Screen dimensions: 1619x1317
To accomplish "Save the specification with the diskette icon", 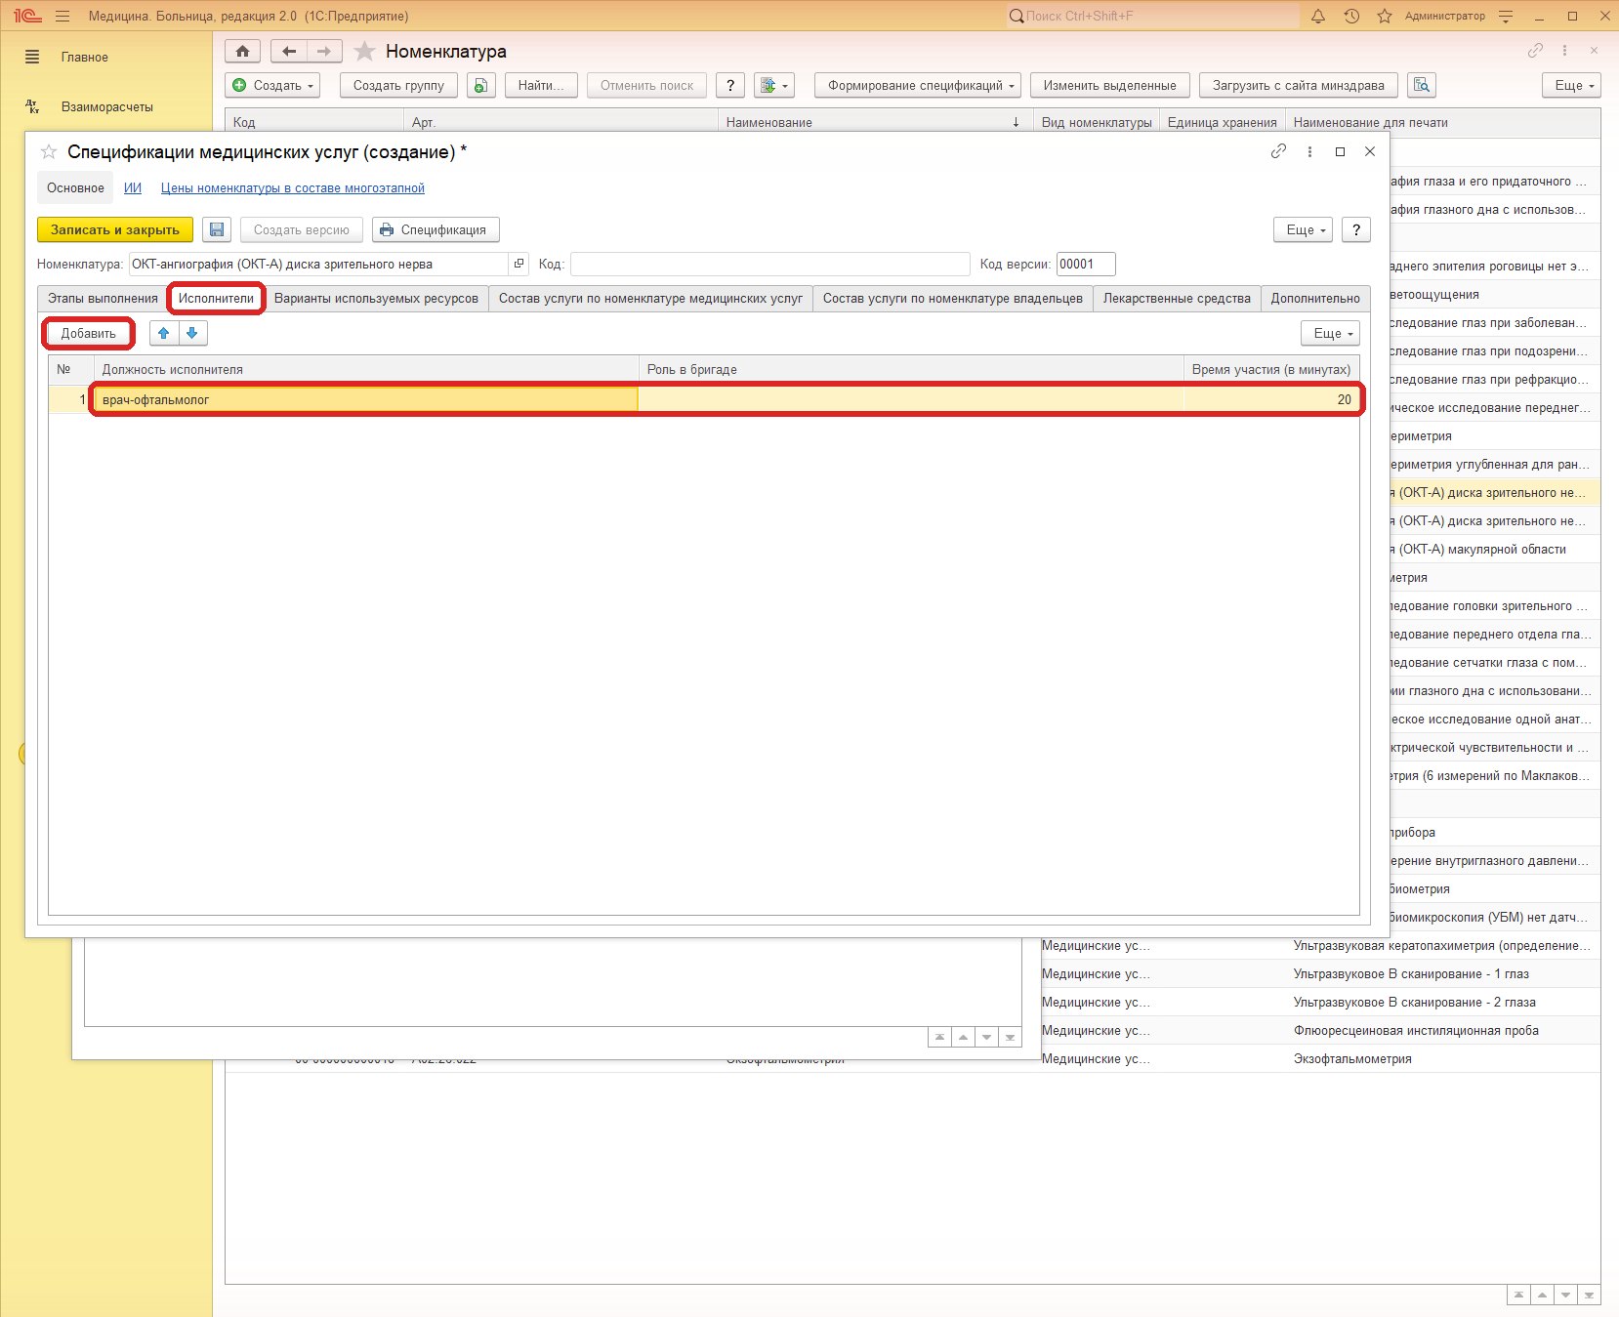I will 217,229.
